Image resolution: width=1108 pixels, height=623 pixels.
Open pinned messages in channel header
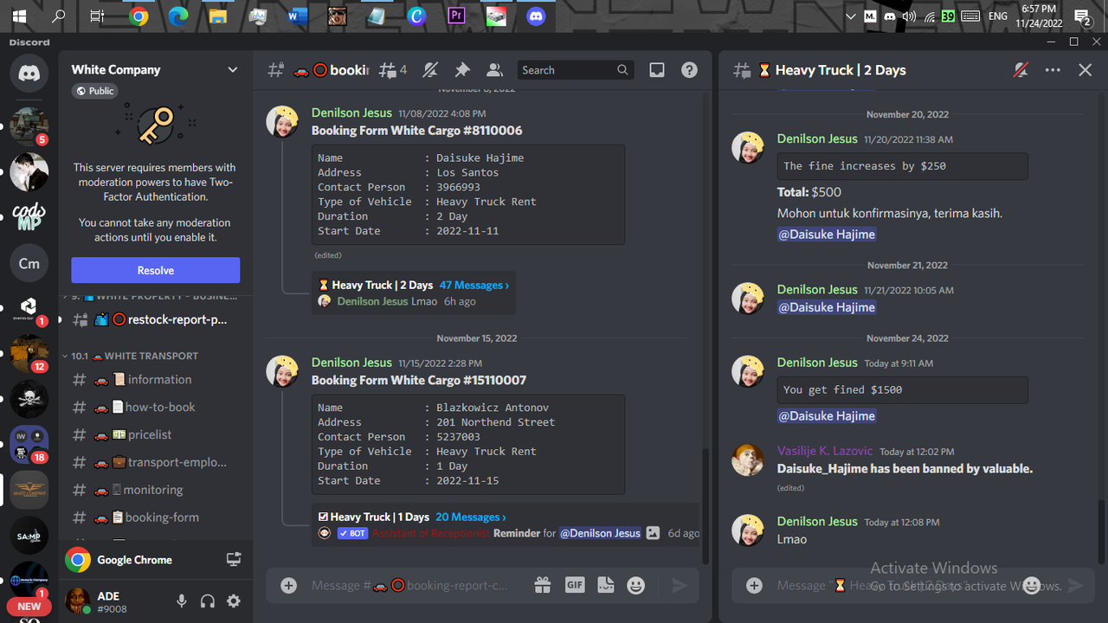tap(462, 70)
